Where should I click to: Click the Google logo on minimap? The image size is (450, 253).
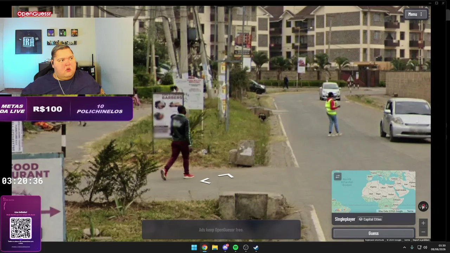[340, 210]
